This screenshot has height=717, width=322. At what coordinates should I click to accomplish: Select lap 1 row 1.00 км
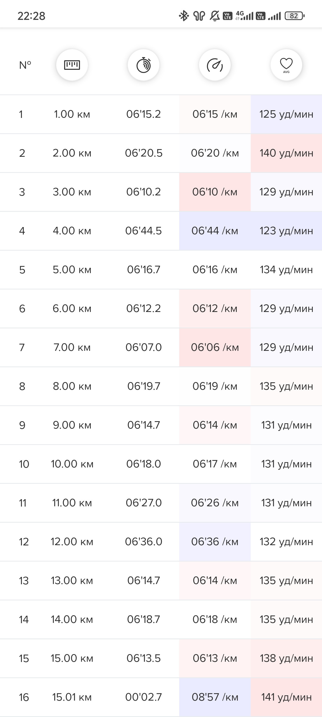(72, 114)
